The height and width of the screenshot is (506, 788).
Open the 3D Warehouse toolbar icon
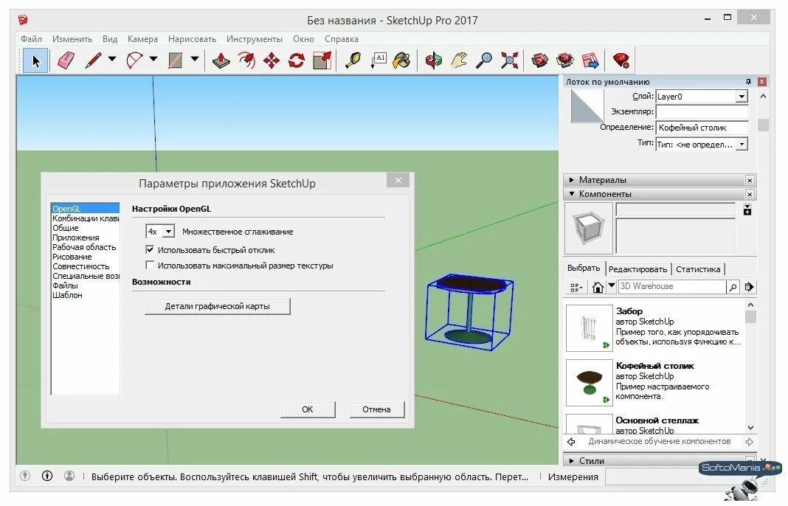pyautogui.click(x=540, y=60)
